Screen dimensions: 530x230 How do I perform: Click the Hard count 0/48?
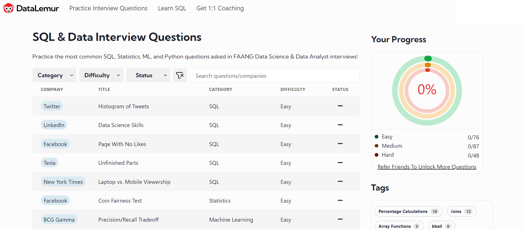pos(473,156)
